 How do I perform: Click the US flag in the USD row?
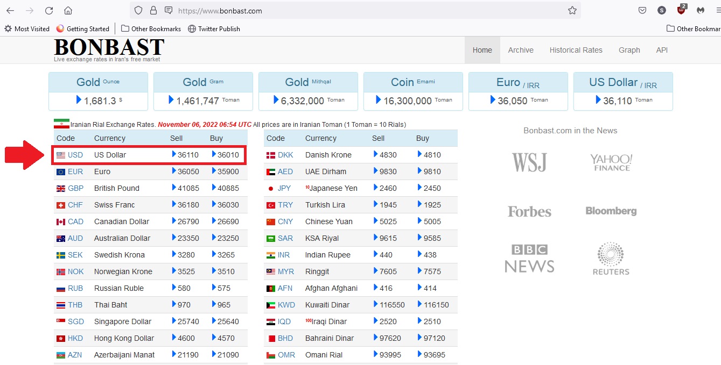61,155
